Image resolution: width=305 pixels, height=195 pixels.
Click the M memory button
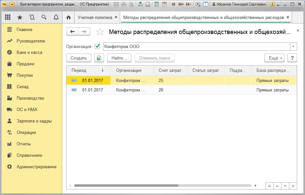coord(173,4)
